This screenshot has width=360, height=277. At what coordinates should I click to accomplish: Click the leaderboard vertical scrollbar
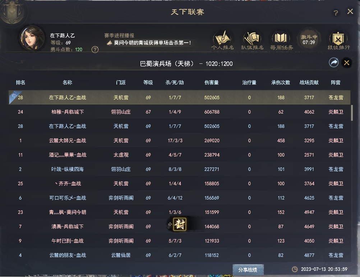(x=352, y=113)
